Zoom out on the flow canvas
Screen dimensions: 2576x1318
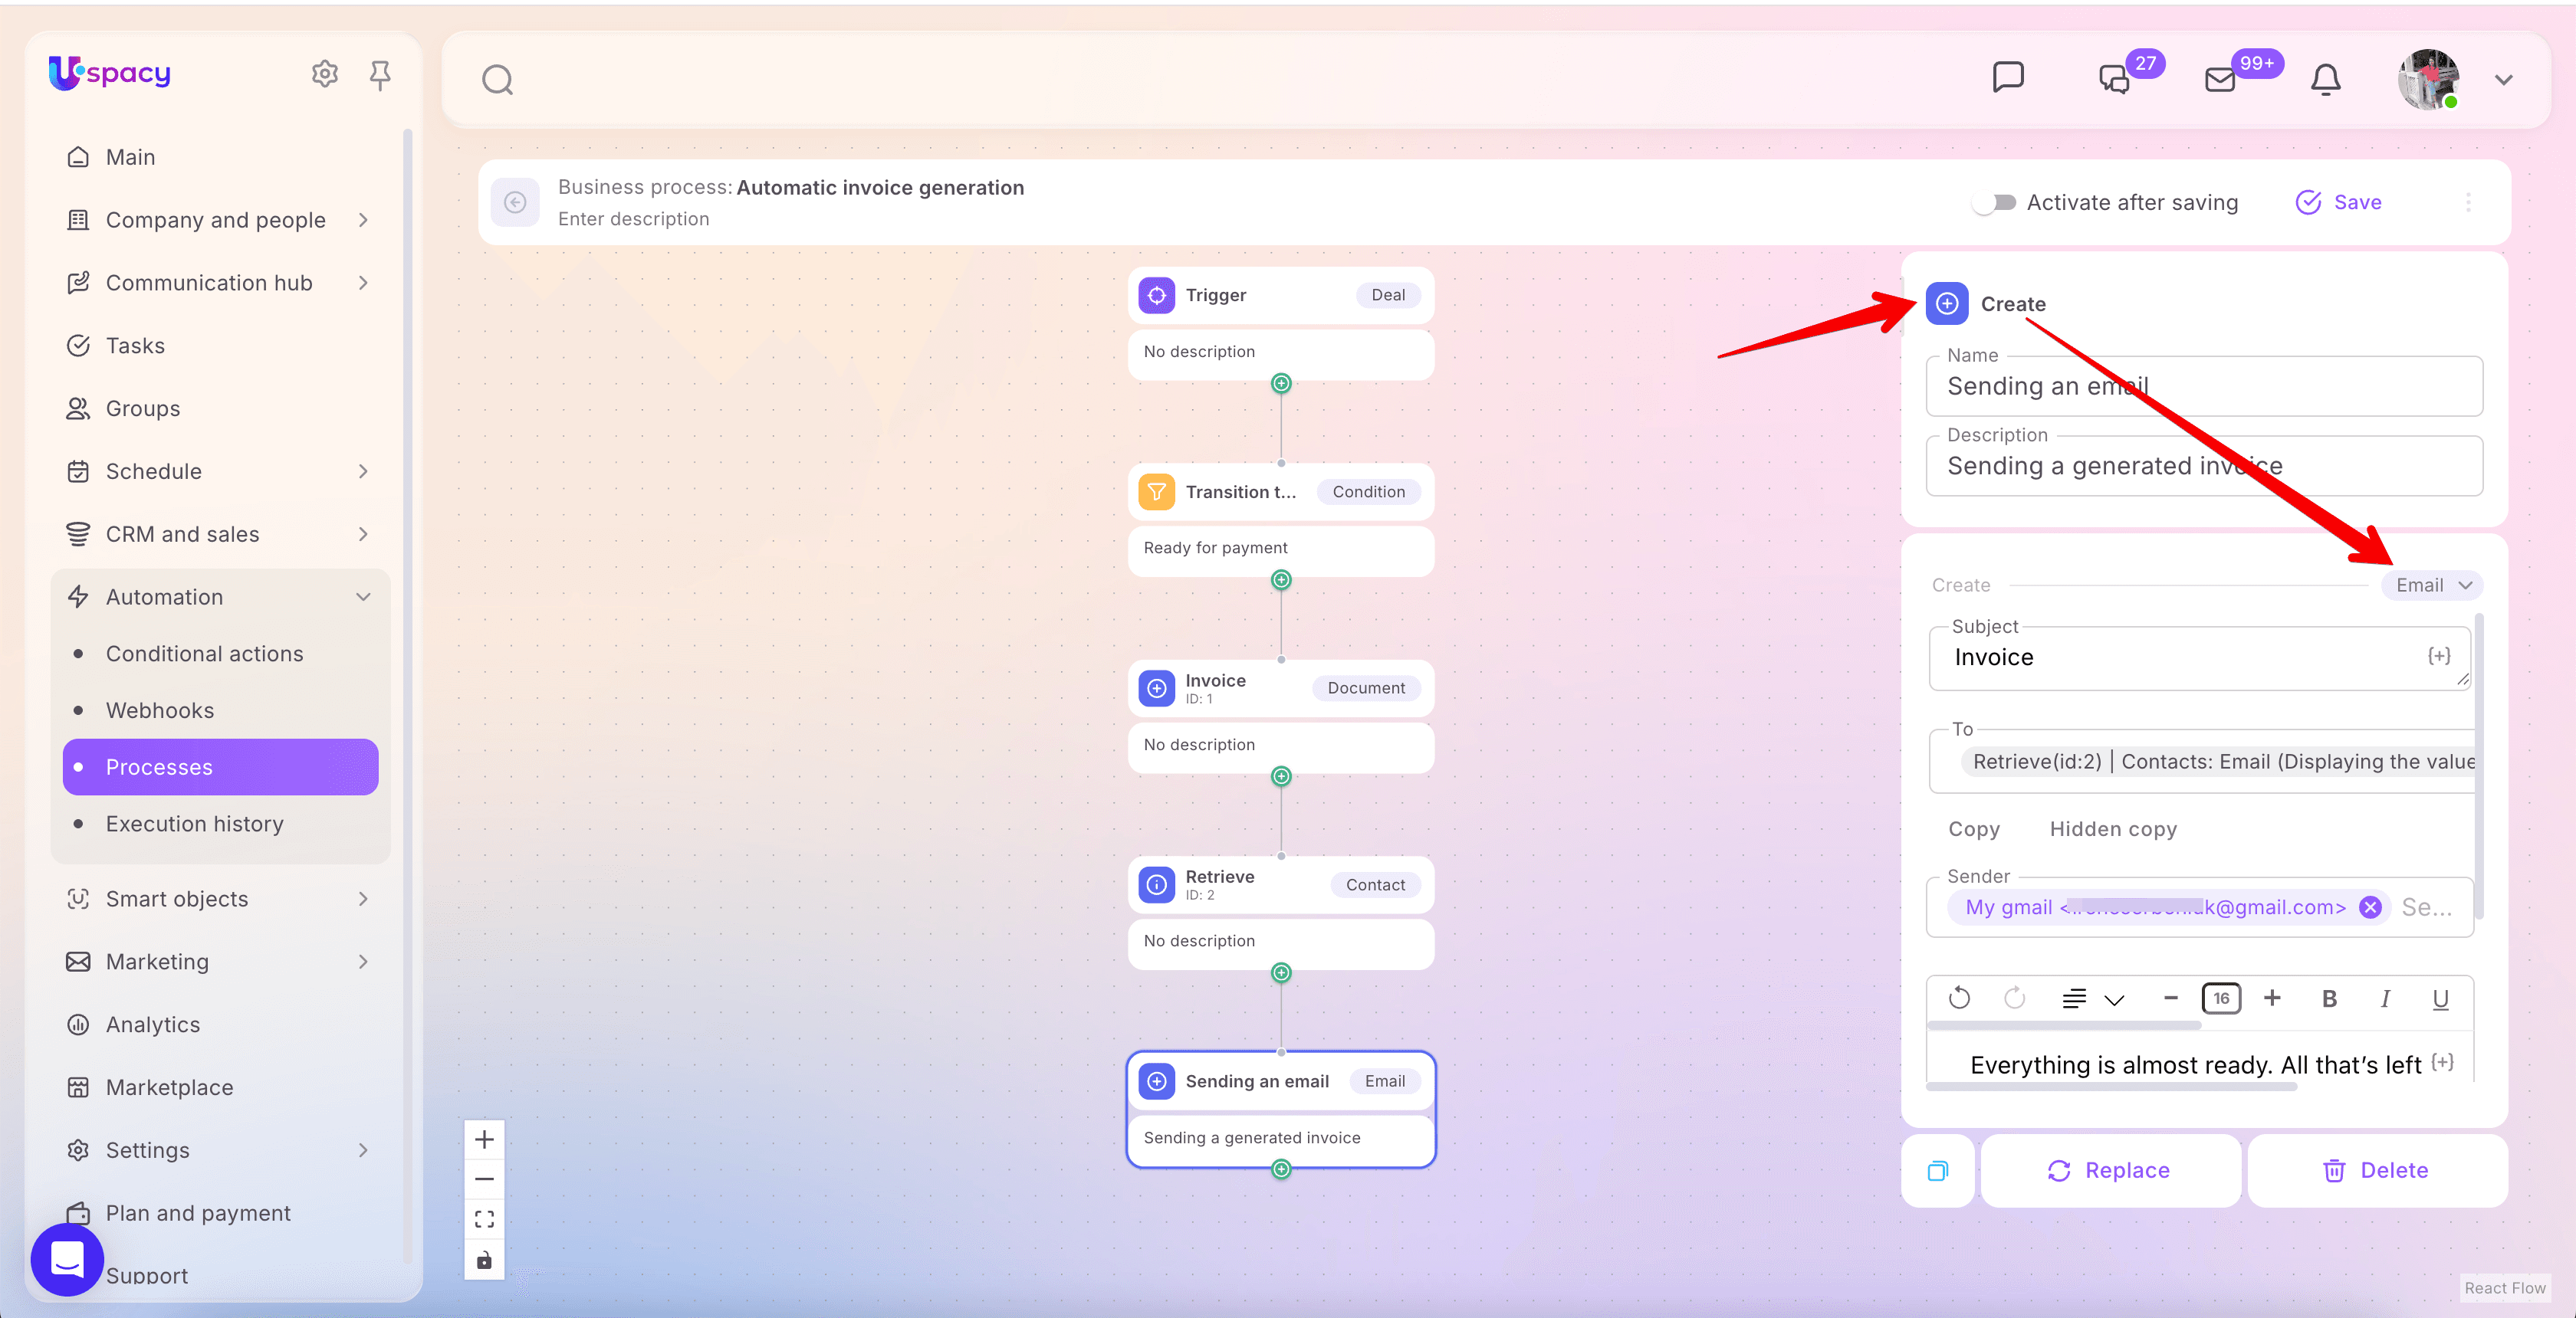484,1179
